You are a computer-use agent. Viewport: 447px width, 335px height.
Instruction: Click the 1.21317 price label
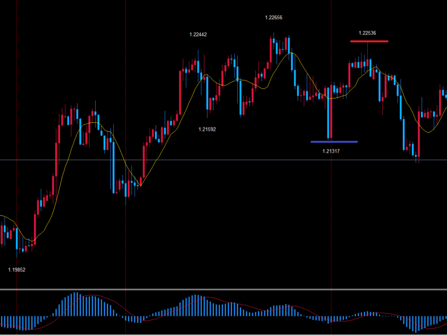331,151
